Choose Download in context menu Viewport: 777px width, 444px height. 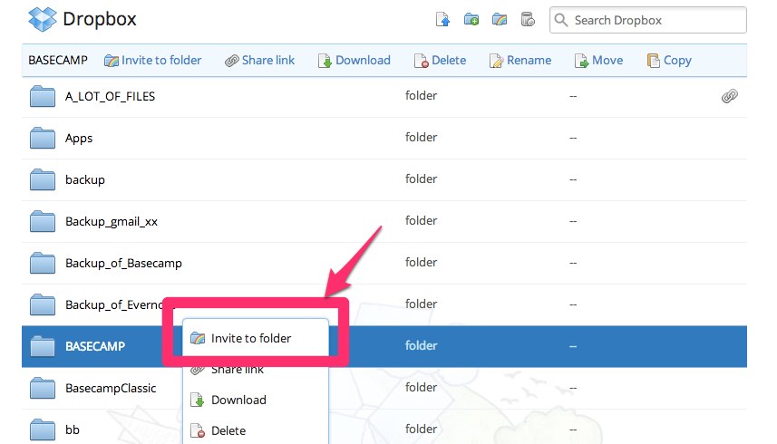(x=255, y=400)
